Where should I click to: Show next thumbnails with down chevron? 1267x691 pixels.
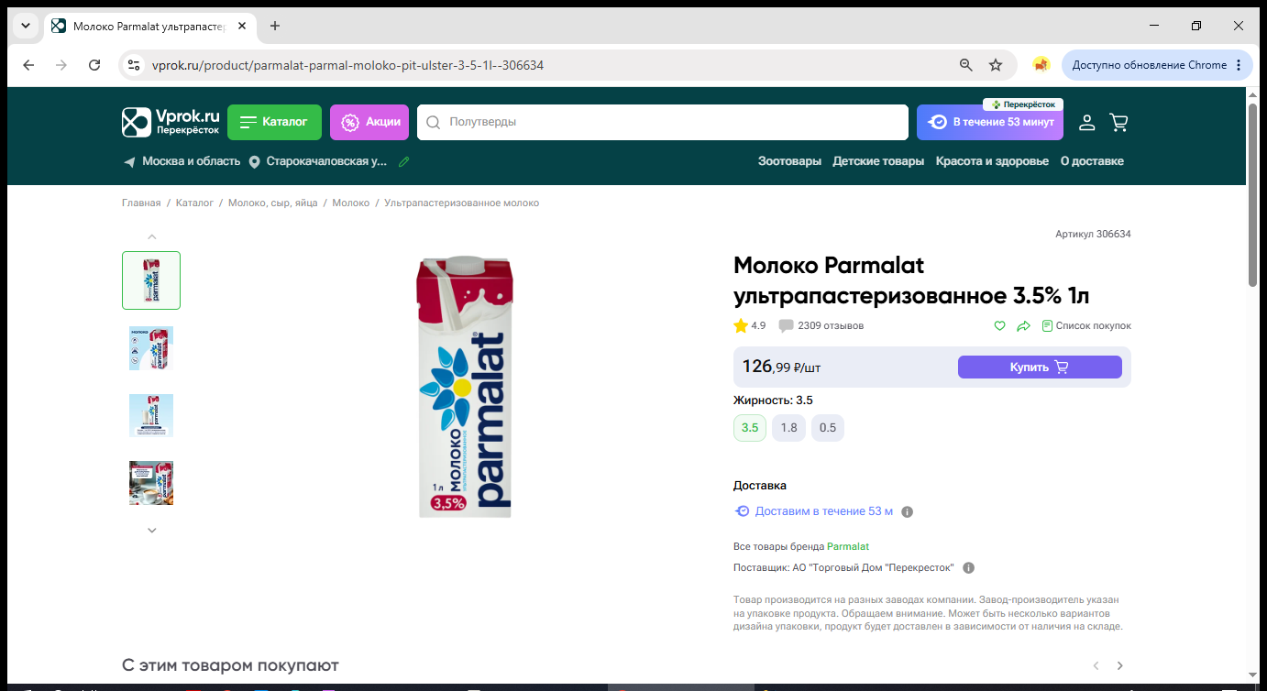pyautogui.click(x=152, y=530)
